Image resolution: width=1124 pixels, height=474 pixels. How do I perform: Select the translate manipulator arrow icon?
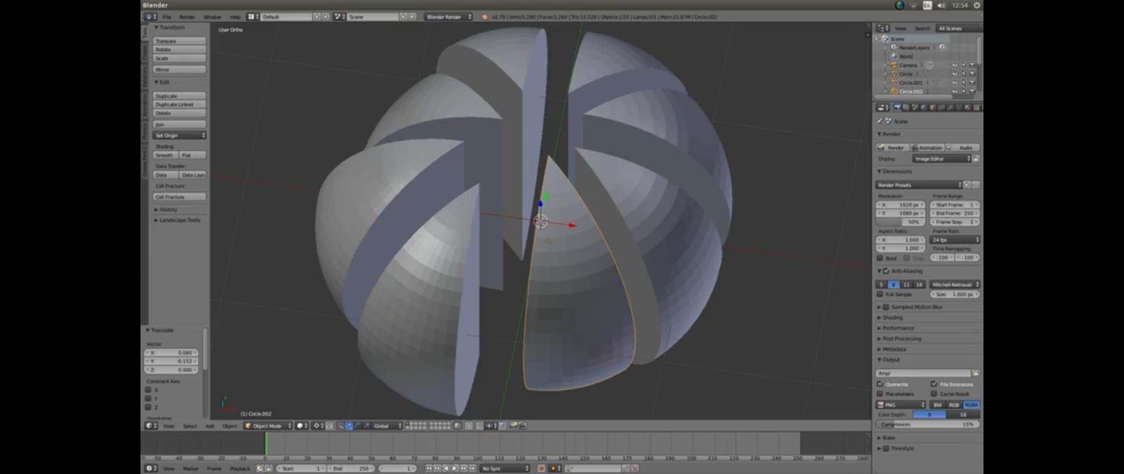349,426
